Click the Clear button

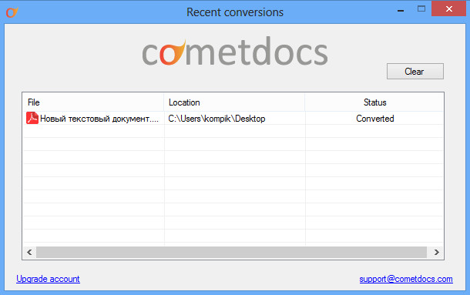pyautogui.click(x=415, y=72)
